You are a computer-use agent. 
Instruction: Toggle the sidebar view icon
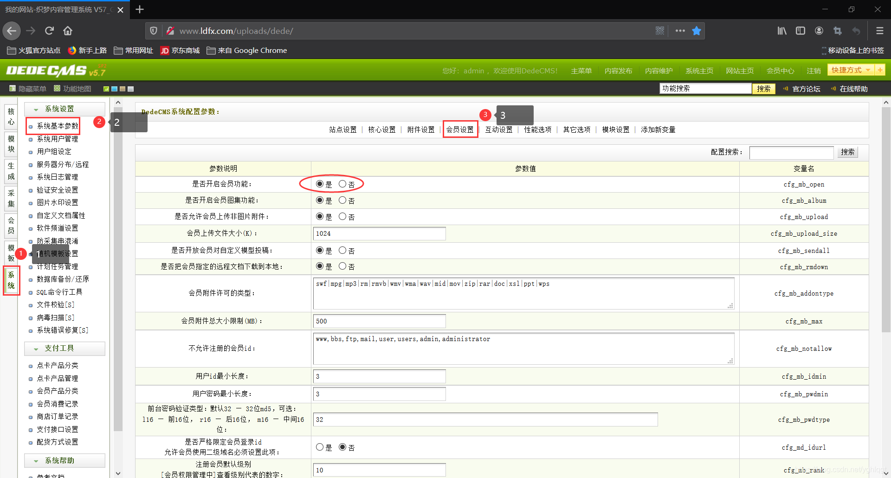[801, 31]
